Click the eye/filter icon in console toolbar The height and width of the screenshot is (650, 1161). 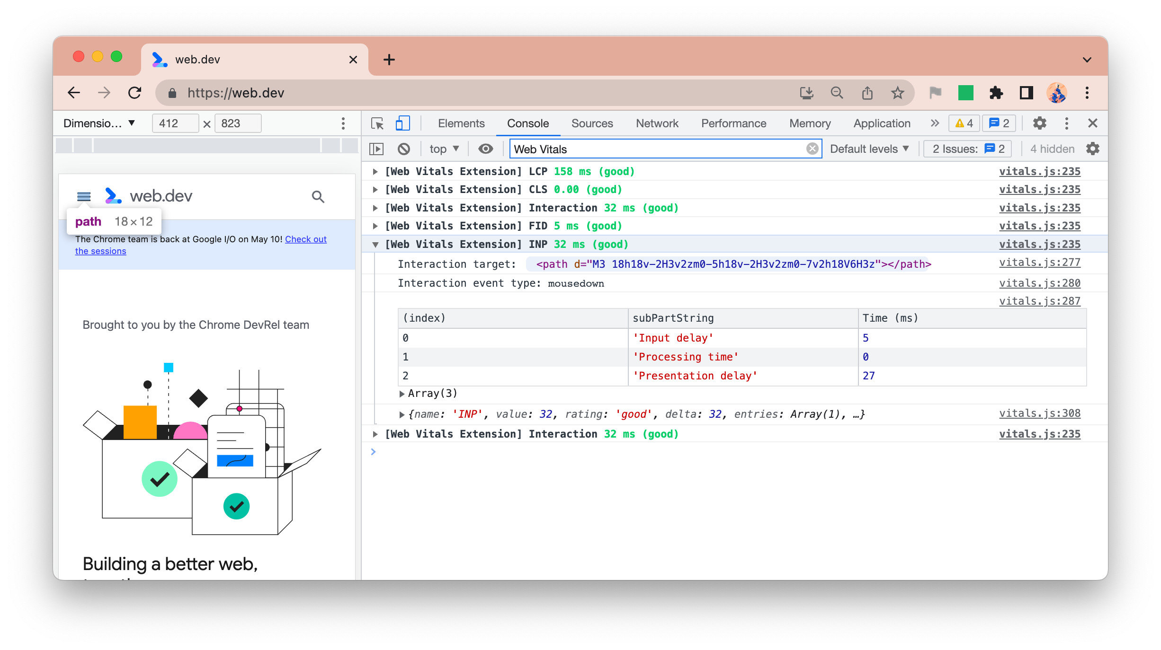coord(486,149)
